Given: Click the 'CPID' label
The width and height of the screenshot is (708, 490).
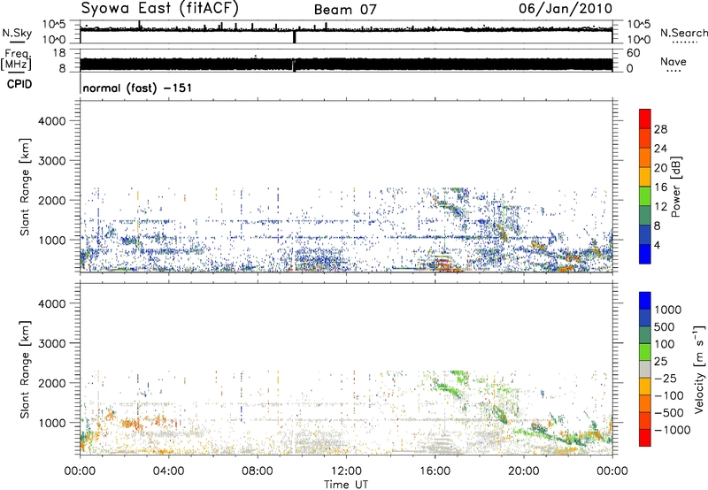Looking at the screenshot, I should tap(19, 84).
